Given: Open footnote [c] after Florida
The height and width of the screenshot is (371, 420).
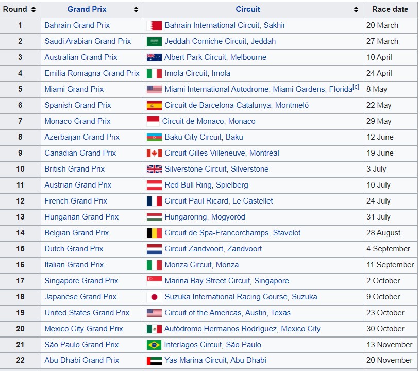Looking at the screenshot, I should tap(356, 87).
